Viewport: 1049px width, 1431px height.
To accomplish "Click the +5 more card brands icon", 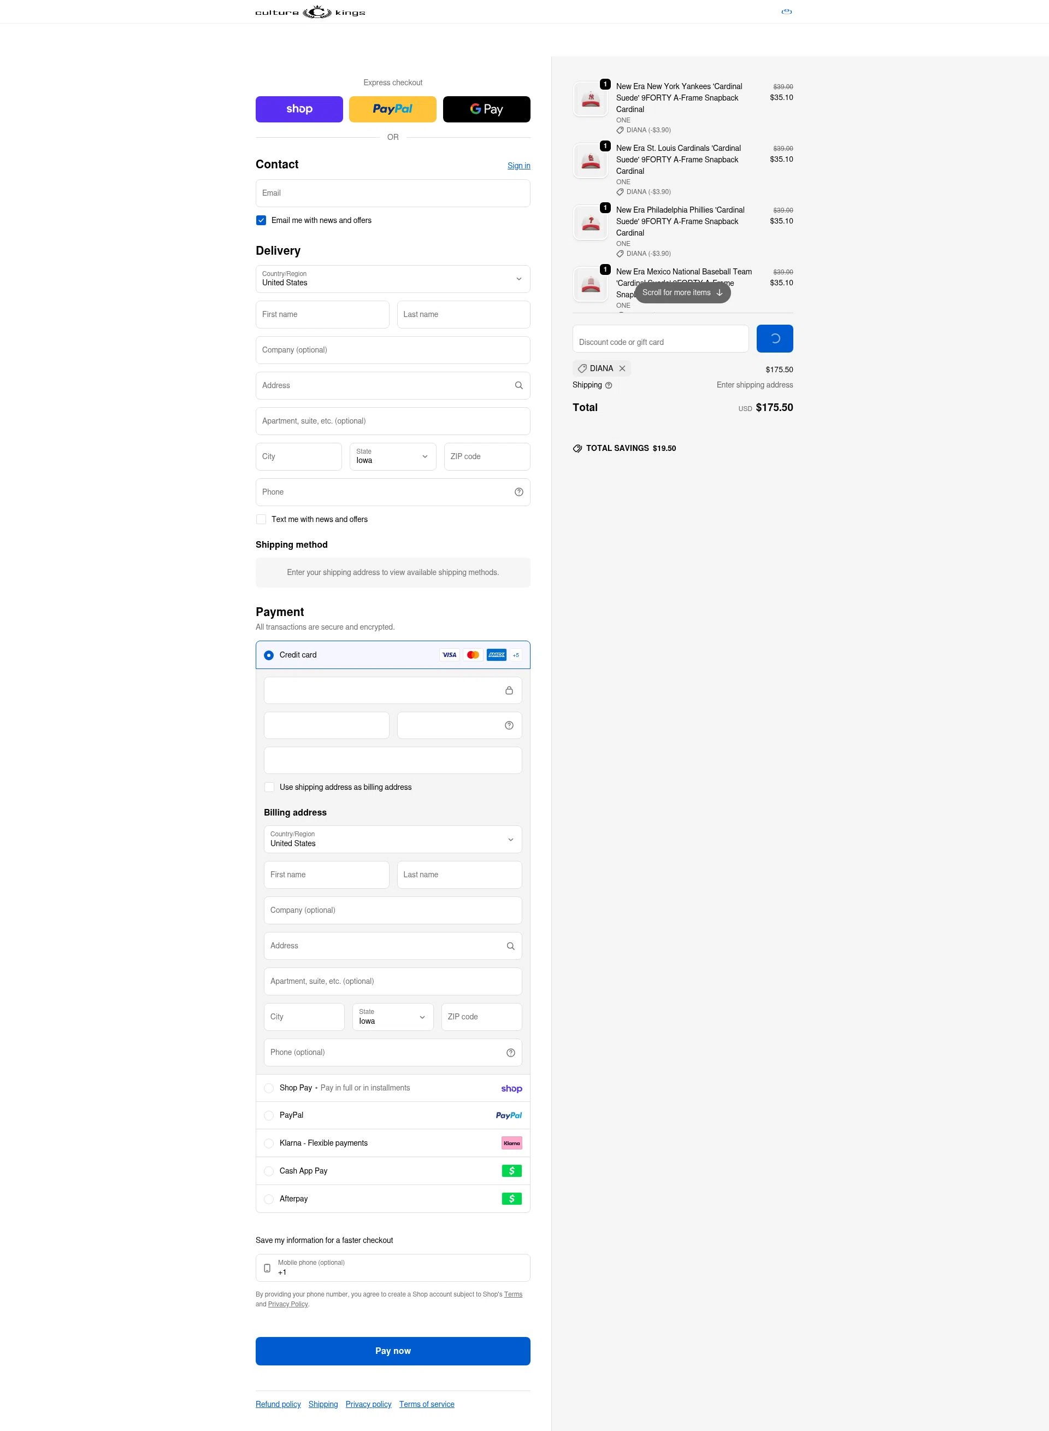I will (516, 655).
